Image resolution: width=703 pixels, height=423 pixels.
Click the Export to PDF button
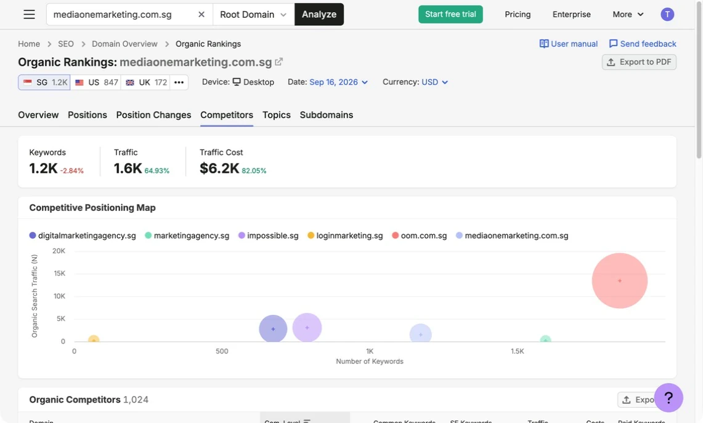639,61
